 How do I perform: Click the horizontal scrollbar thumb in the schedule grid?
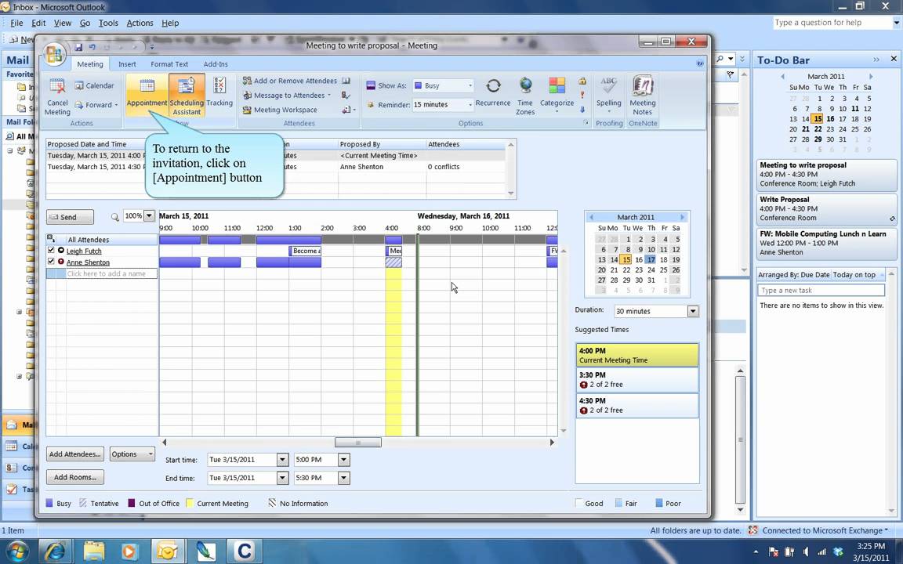(x=358, y=443)
